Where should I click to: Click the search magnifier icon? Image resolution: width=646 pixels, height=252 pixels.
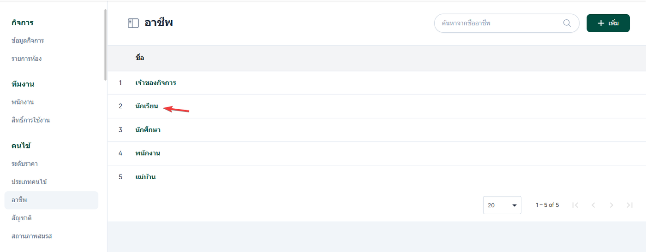(x=567, y=23)
